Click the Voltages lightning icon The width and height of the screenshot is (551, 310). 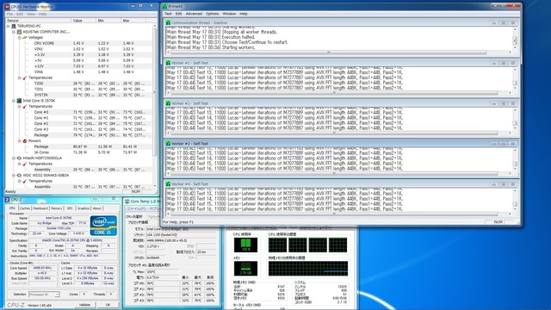25,37
